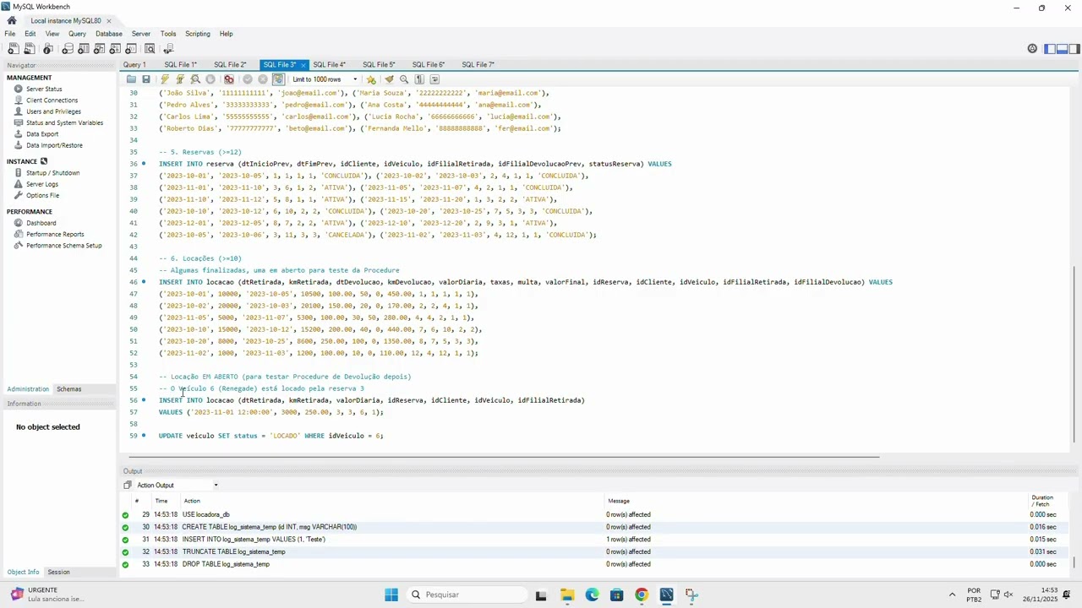The width and height of the screenshot is (1082, 608).
Task: Beautify the query with broom icon
Action: [x=389, y=79]
